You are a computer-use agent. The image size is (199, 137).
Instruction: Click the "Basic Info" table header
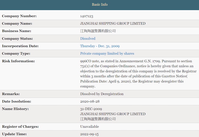[x=99, y=5]
